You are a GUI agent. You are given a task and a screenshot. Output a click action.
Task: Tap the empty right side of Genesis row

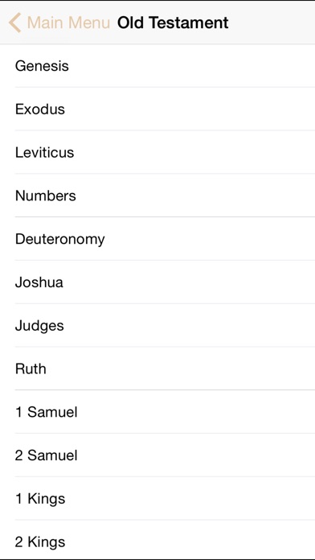pos(214,66)
